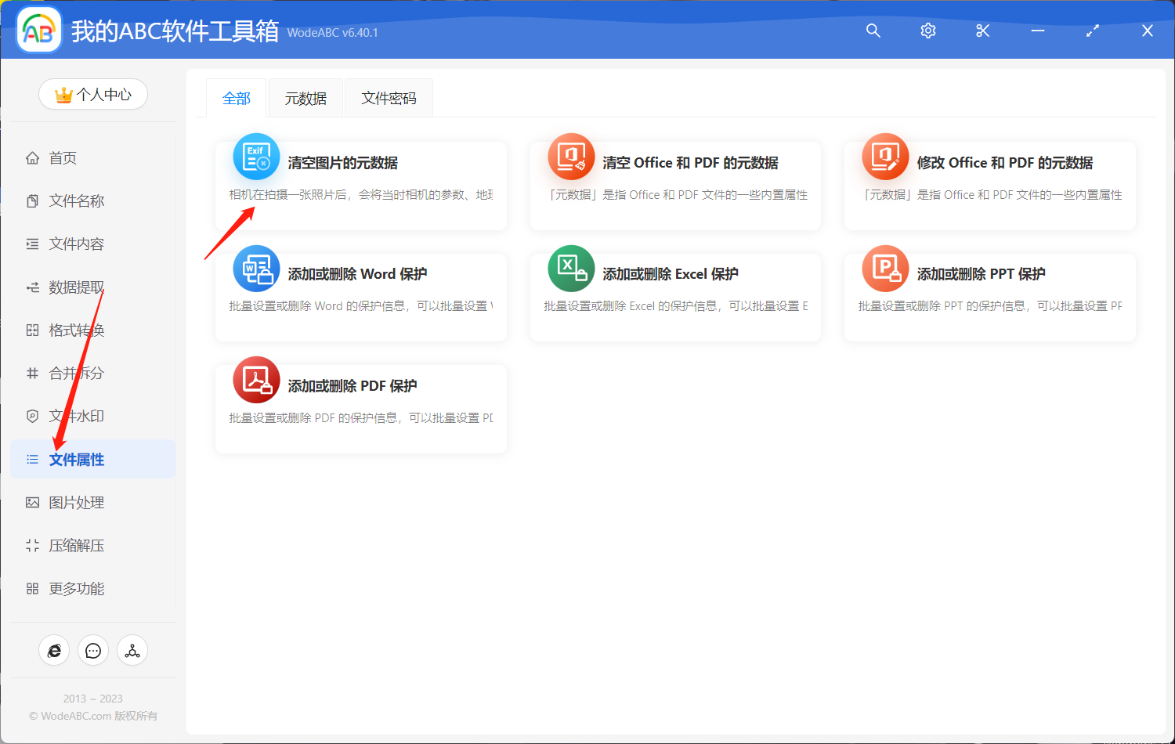Select the 图片处理 sidebar icon
This screenshot has height=744, width=1175.
tap(32, 502)
